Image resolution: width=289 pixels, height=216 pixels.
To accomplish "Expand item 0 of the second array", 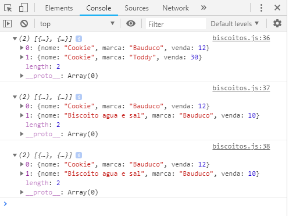I will pos(22,106).
